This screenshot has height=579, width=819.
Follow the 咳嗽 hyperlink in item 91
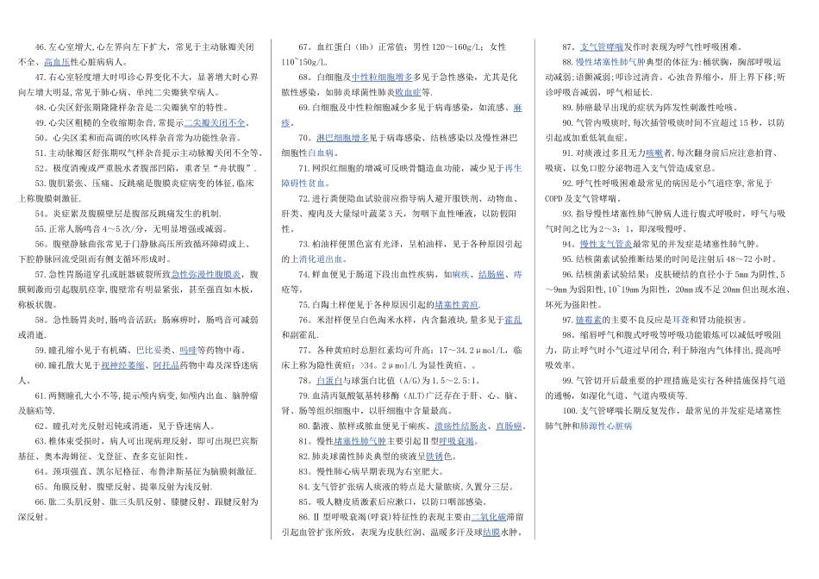pyautogui.click(x=654, y=153)
